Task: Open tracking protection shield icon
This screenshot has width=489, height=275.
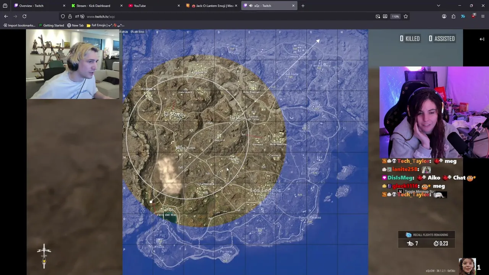Action: (63, 16)
